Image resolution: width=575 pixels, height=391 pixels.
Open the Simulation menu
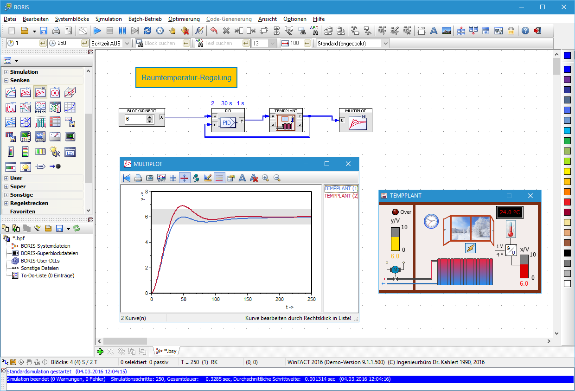tap(109, 19)
